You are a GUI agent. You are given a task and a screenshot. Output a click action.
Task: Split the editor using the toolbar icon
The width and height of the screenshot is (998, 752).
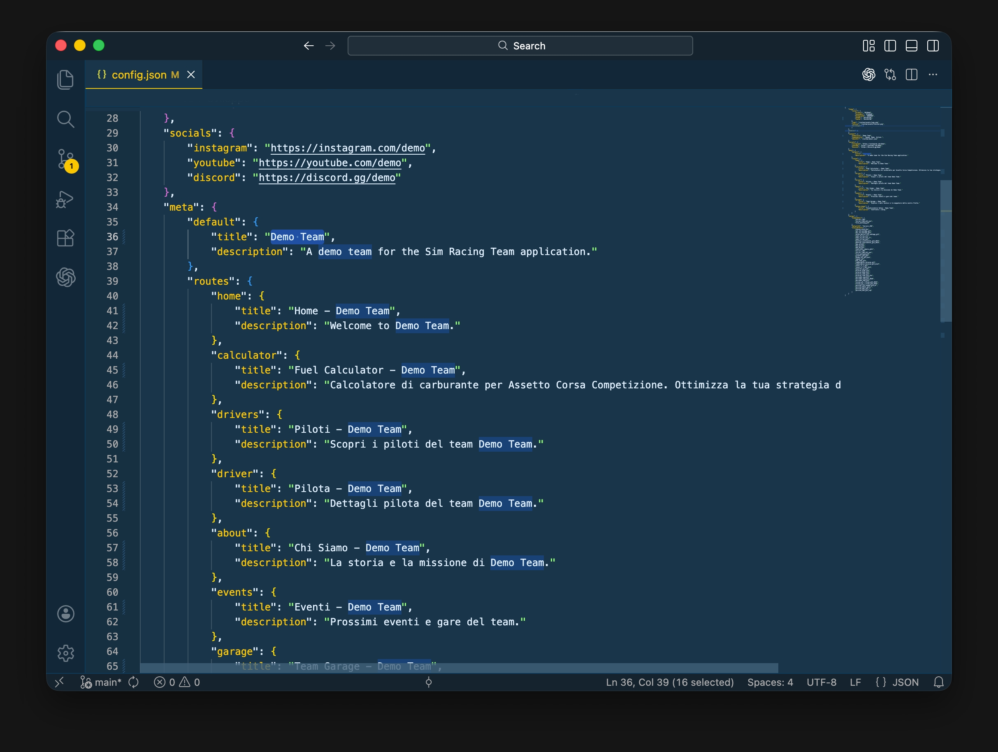point(911,75)
